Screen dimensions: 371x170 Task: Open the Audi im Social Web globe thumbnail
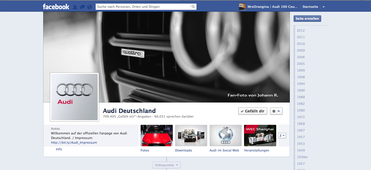[x=225, y=136]
